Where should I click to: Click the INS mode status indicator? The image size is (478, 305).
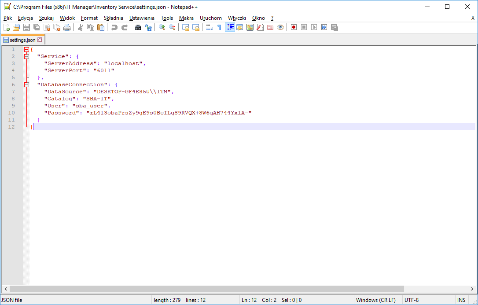tap(461, 300)
